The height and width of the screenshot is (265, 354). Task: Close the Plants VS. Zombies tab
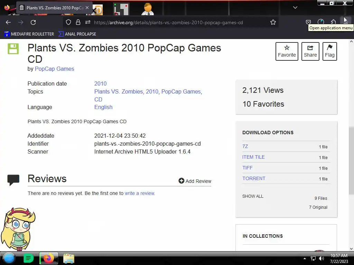click(x=87, y=8)
